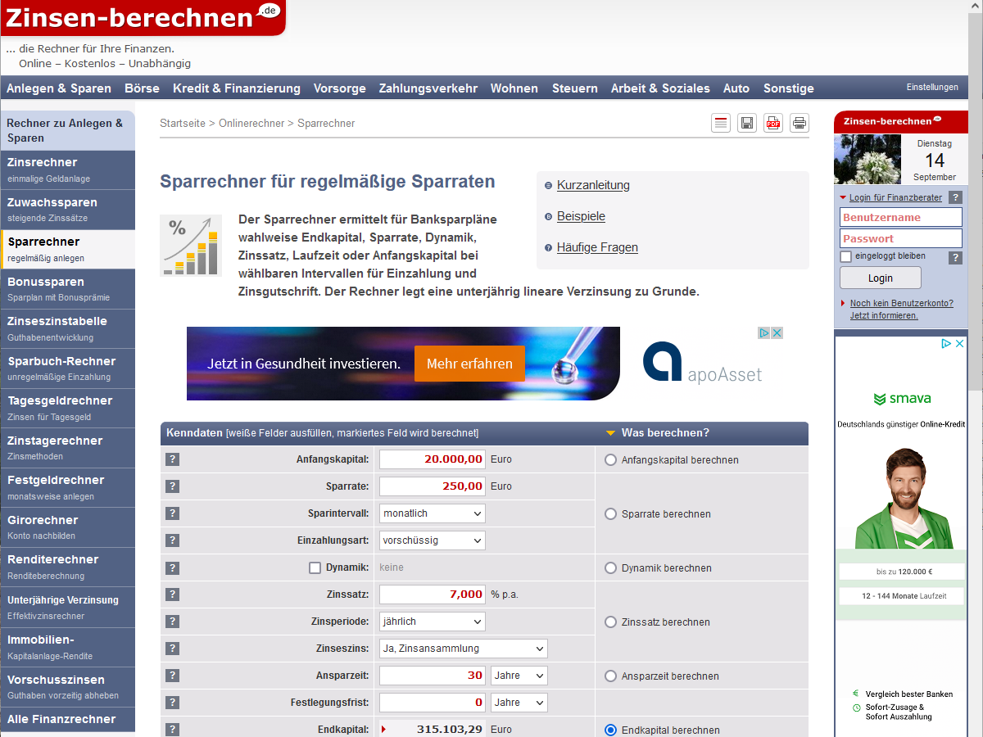The height and width of the screenshot is (737, 983).
Task: Click the printer icon
Action: click(800, 124)
